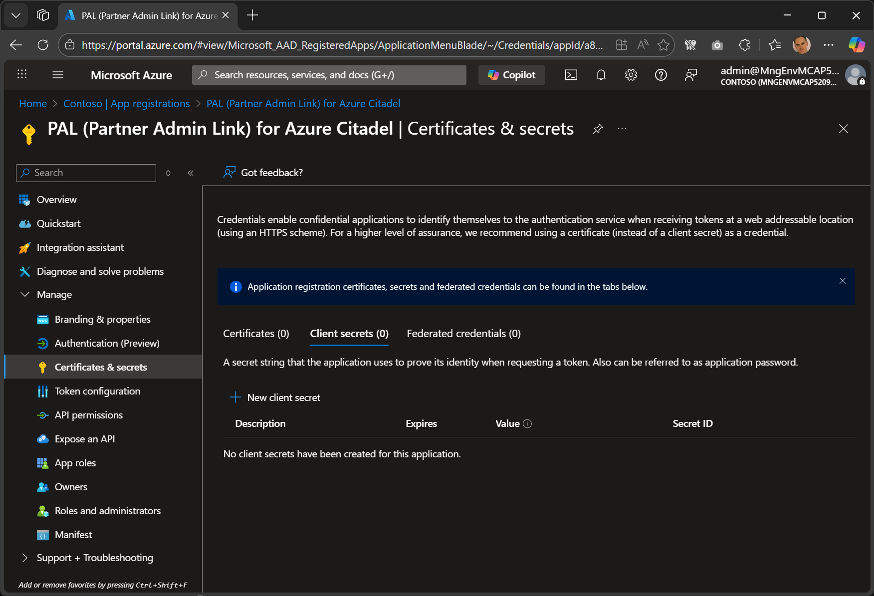Click the sidebar Search field
This screenshot has width=874, height=596.
click(x=85, y=173)
